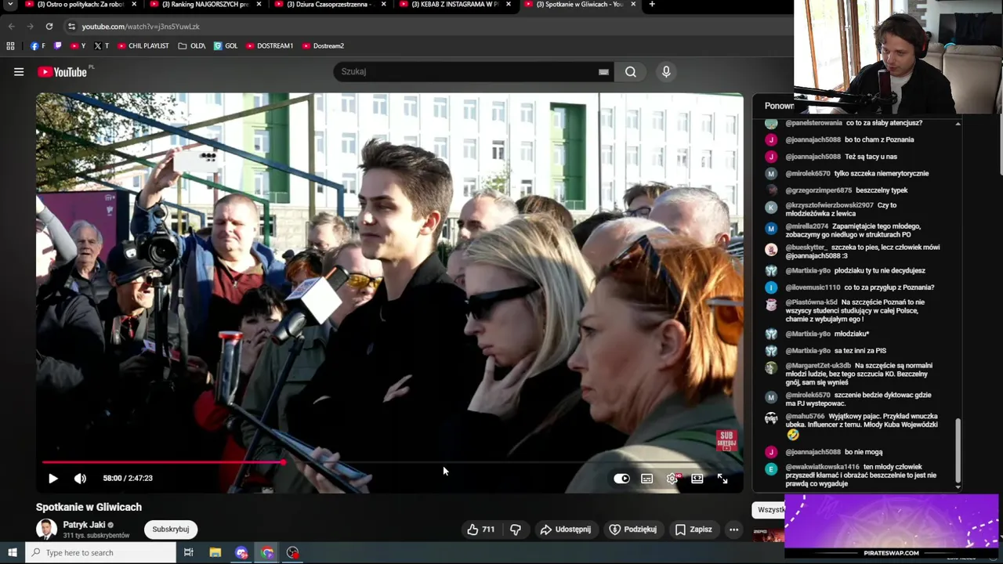The height and width of the screenshot is (564, 1003).
Task: Open DOSTREAM1 bookmark
Action: point(270,45)
